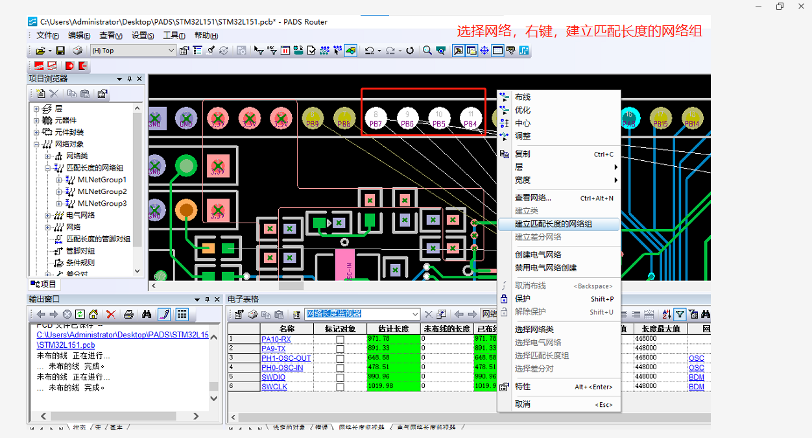Open a file using the Open toolbar icon

pyautogui.click(x=40, y=50)
